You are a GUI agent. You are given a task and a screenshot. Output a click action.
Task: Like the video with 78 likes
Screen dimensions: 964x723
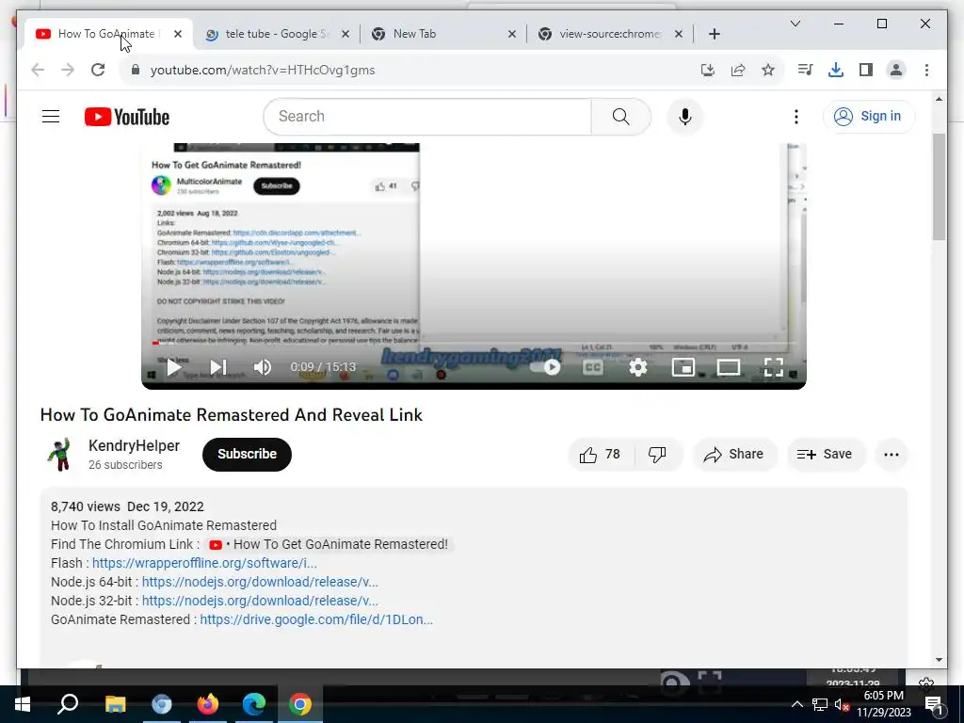pos(601,455)
